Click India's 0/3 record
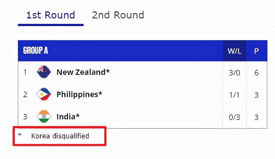Image resolution: width=275 pixels, height=159 pixels. click(x=235, y=117)
